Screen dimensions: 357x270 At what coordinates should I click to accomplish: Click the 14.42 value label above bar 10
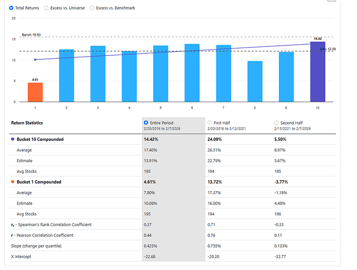click(x=317, y=39)
